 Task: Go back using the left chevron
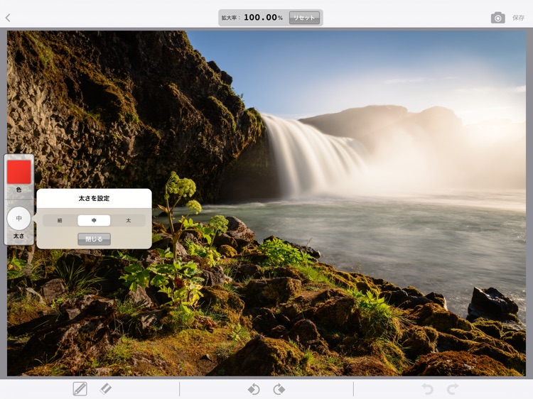pos(8,18)
